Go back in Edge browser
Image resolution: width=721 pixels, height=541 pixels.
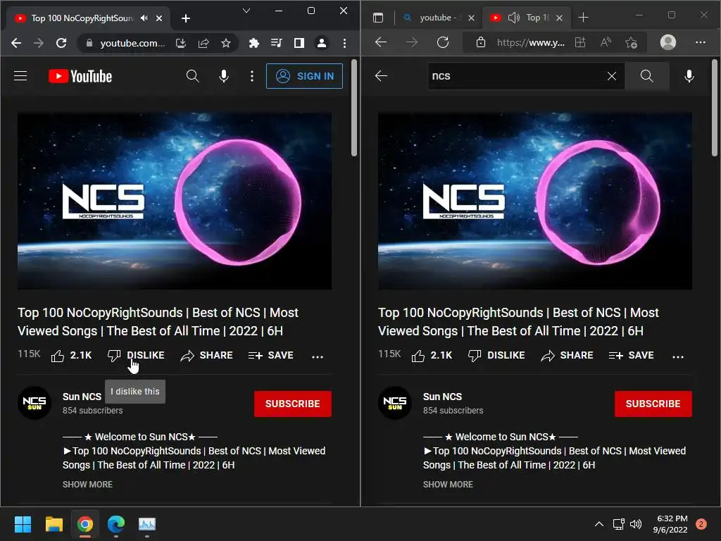pos(381,42)
